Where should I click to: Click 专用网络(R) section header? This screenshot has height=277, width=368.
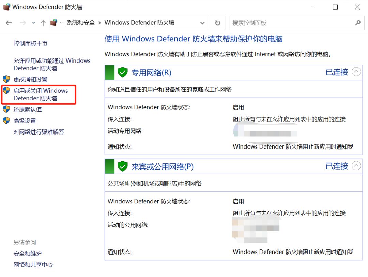pos(151,73)
